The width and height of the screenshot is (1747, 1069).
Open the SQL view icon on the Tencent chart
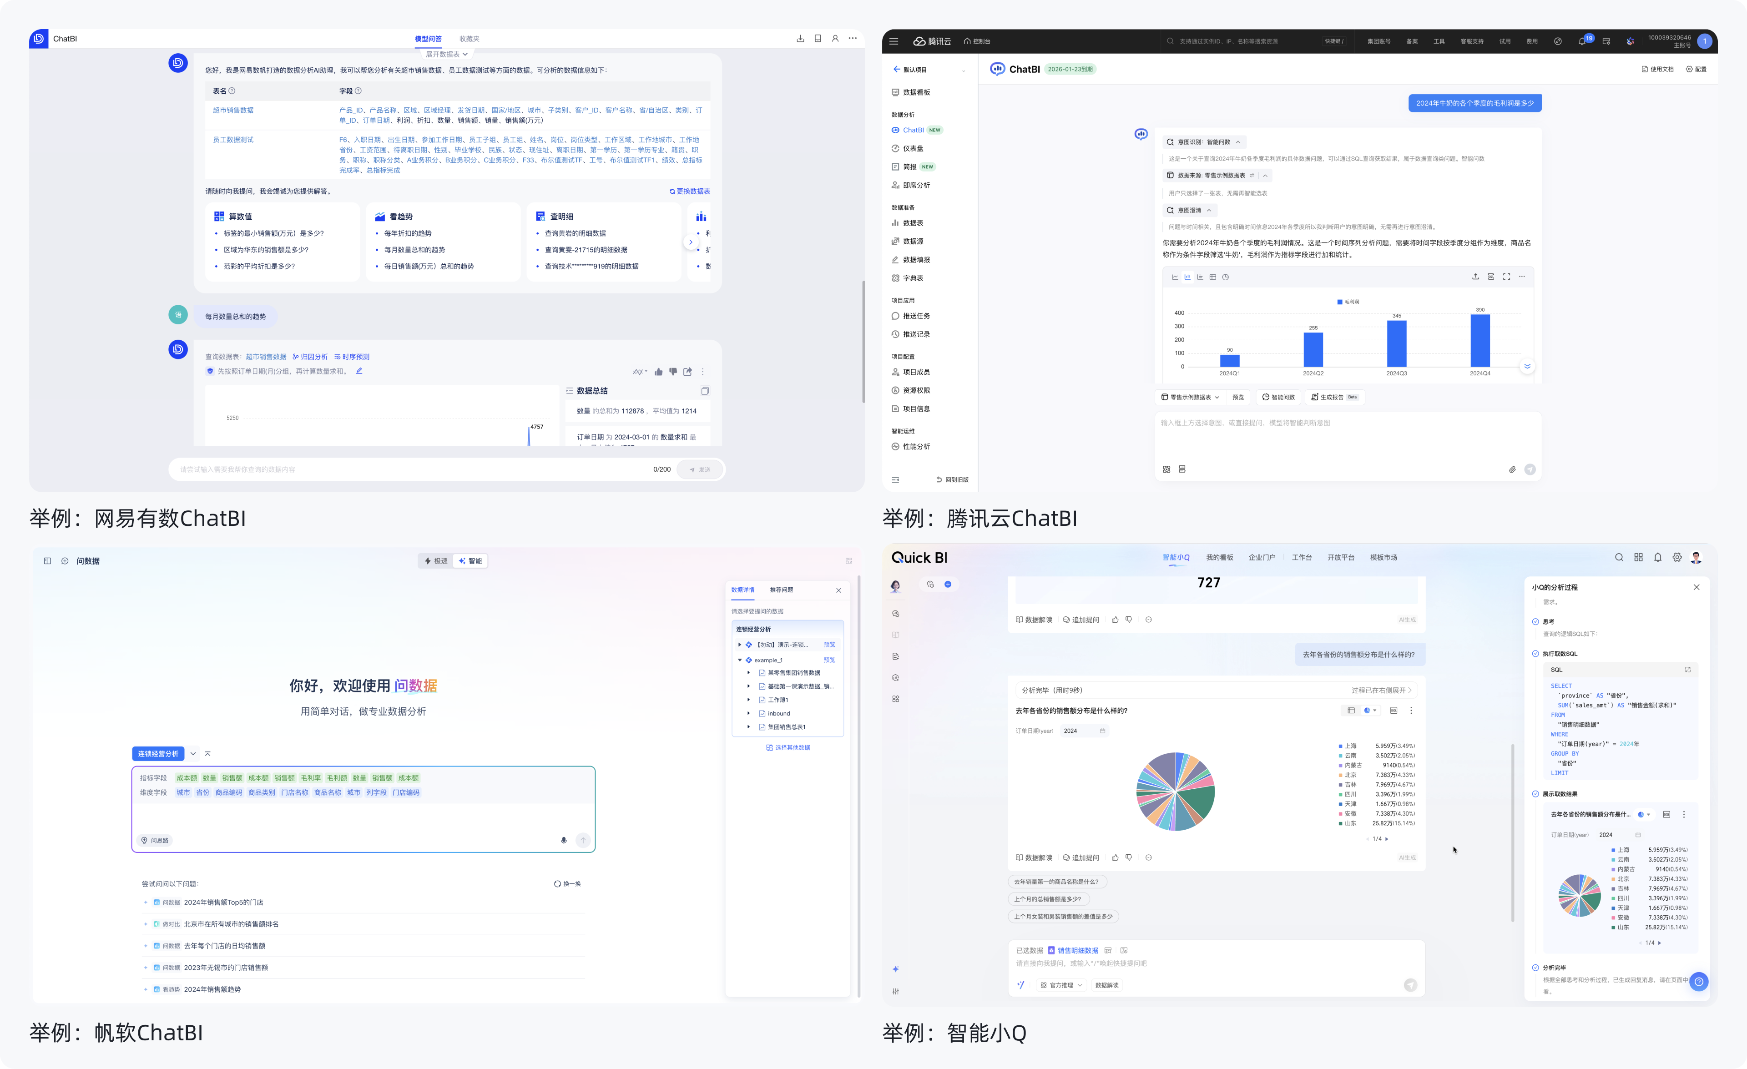pos(1492,277)
